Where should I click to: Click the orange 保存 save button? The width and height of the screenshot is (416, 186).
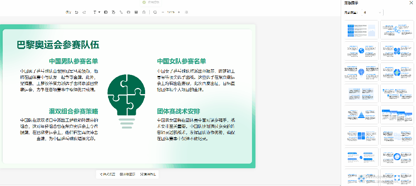pyautogui.click(x=68, y=12)
